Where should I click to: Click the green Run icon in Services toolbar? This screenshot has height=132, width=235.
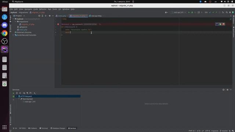click(x=14, y=93)
